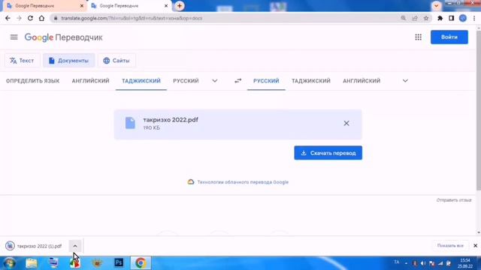Swap source and target languages
This screenshot has width=481, height=270.
(237, 81)
